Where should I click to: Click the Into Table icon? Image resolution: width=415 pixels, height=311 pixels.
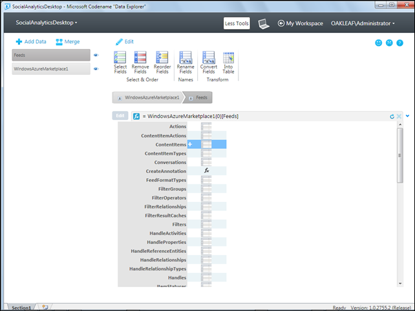point(228,57)
